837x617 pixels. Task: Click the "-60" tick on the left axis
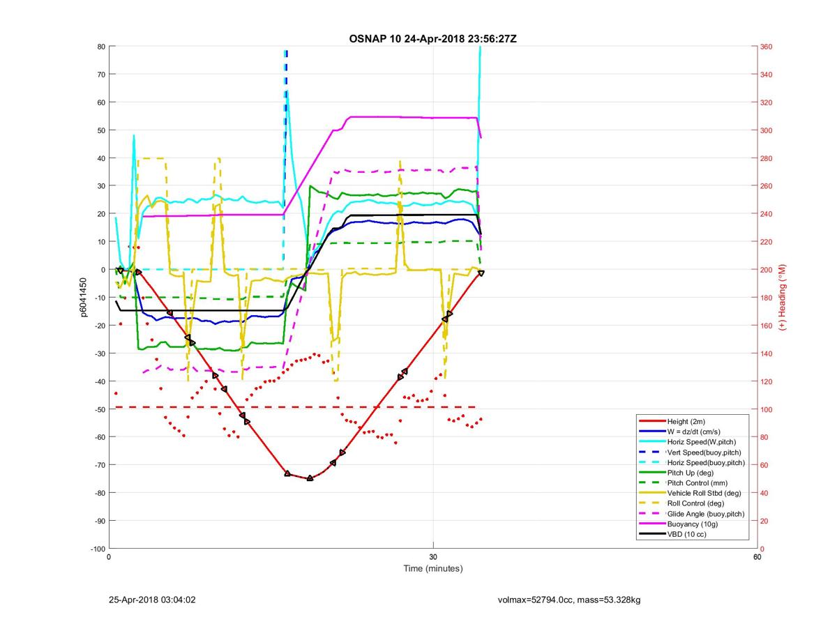100,437
